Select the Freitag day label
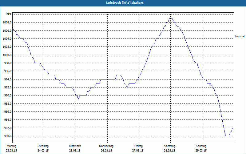Viewport: 246px width, 154px height. click(x=138, y=146)
